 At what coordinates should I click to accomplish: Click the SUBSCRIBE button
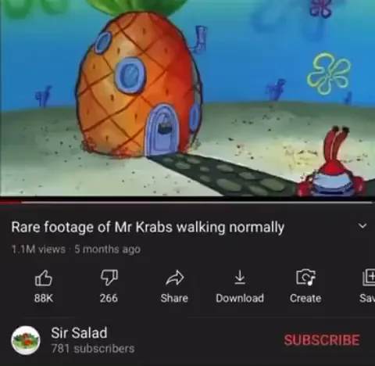coord(322,340)
